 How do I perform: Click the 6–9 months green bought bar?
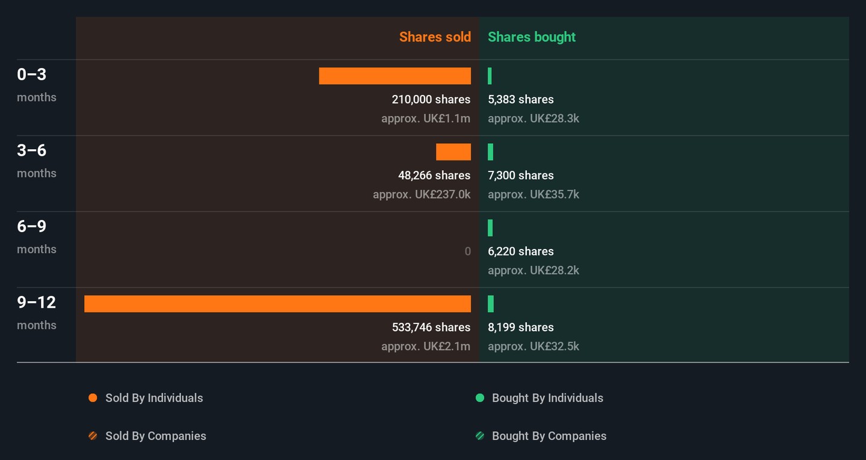[x=490, y=228]
